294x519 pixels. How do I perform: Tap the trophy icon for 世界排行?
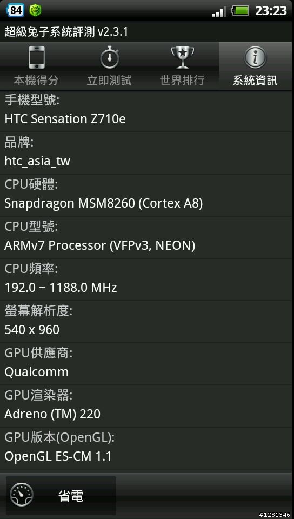[183, 58]
